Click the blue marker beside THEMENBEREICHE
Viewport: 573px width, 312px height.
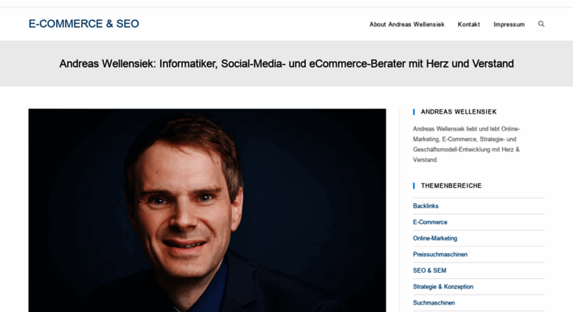pos(414,186)
